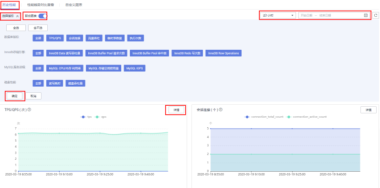Viewport: 380px width, 188px height.
Task: Switch to the 性能趋势对比查看 tab
Action: 41,5
